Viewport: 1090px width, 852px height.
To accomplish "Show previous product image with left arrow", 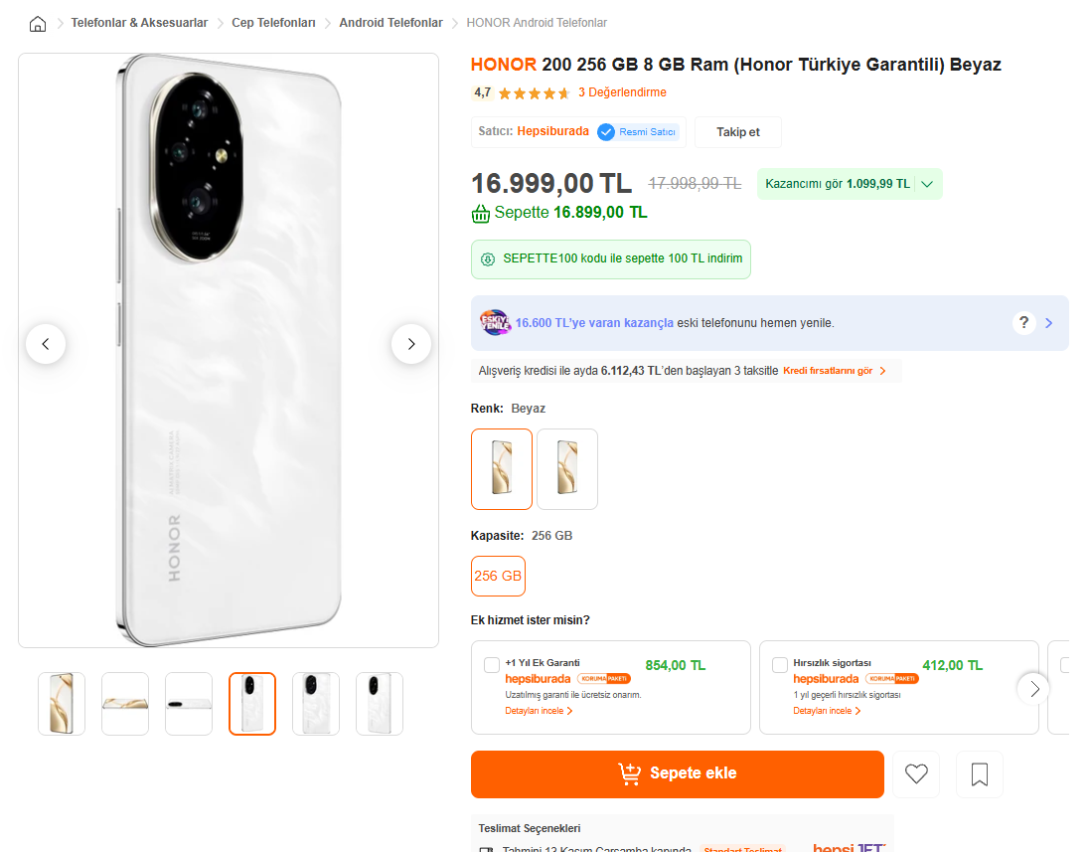I will point(46,344).
